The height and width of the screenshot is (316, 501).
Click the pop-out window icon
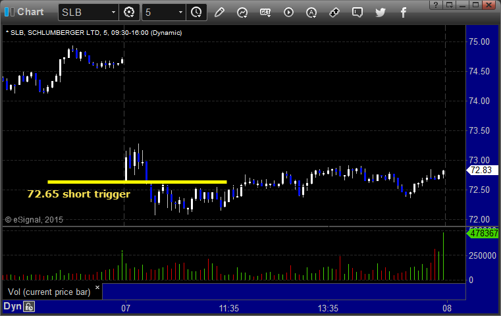pos(450,5)
